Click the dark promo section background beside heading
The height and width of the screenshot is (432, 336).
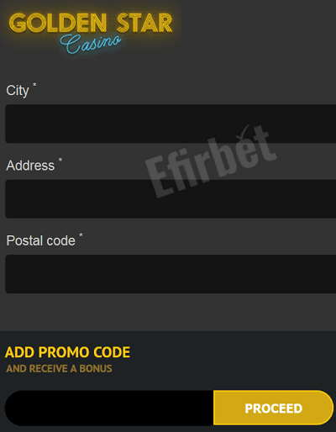[233, 360]
